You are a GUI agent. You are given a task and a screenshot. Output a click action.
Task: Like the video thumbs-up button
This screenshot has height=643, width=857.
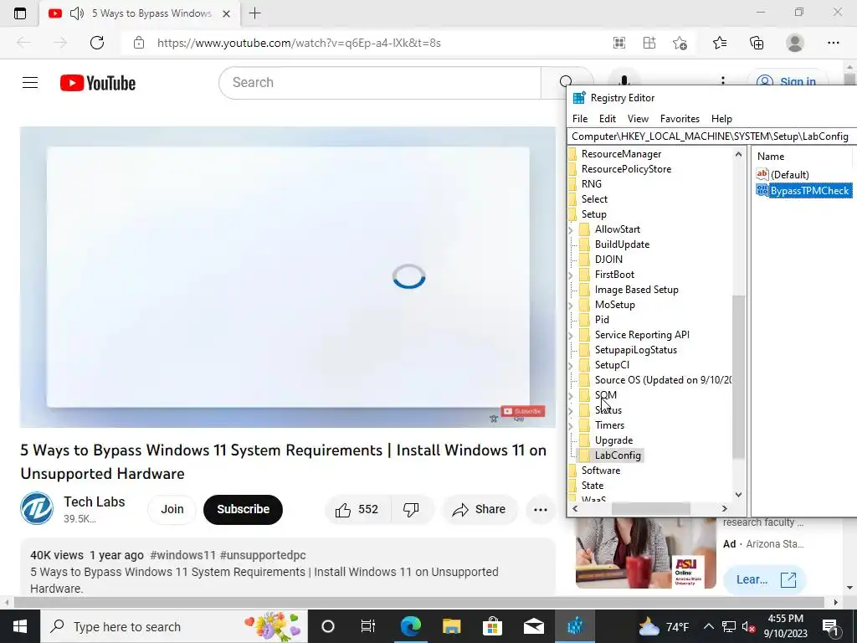click(x=357, y=510)
